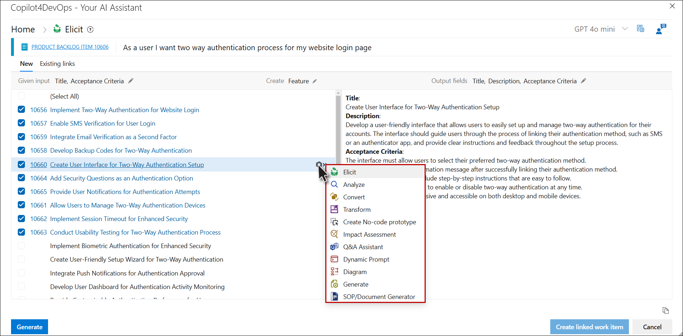This screenshot has height=336, width=683.
Task: Select SOP/Document Generator menu entry
Action: click(375, 296)
